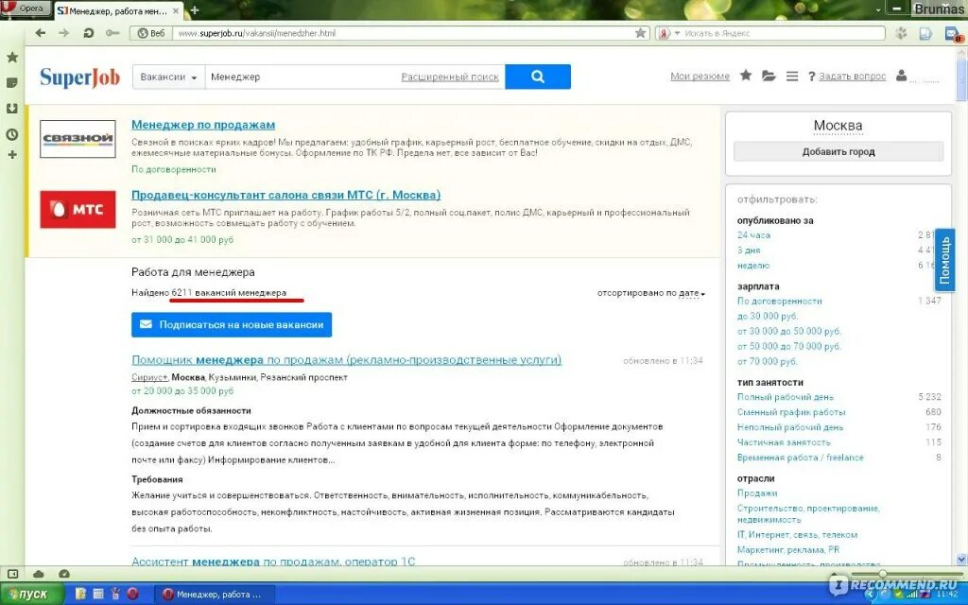Reload the page with the refresh icon
Viewport: 968px width, 605px height.
pos(88,33)
